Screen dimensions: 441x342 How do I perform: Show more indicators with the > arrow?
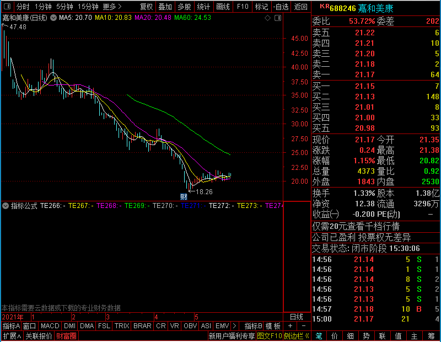(235, 326)
